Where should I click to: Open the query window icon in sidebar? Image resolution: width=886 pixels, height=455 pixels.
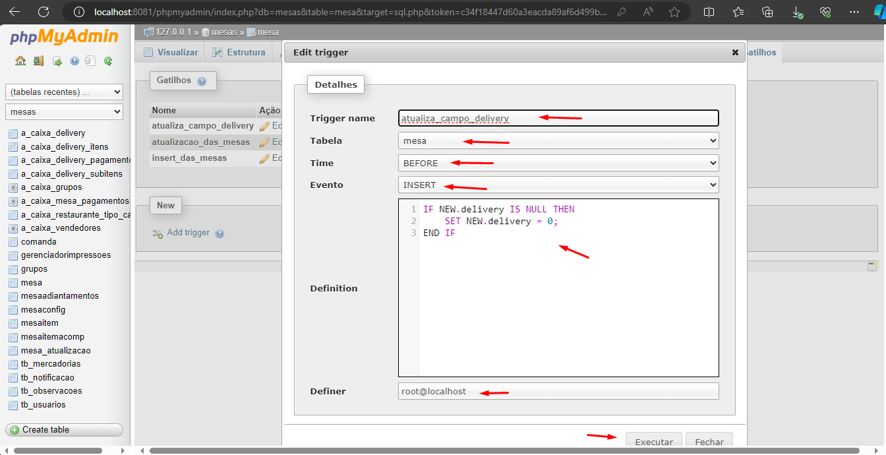tap(57, 61)
